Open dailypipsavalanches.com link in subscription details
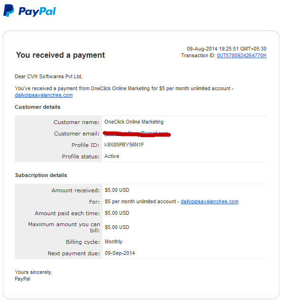The width and height of the screenshot is (286, 303). tap(209, 201)
